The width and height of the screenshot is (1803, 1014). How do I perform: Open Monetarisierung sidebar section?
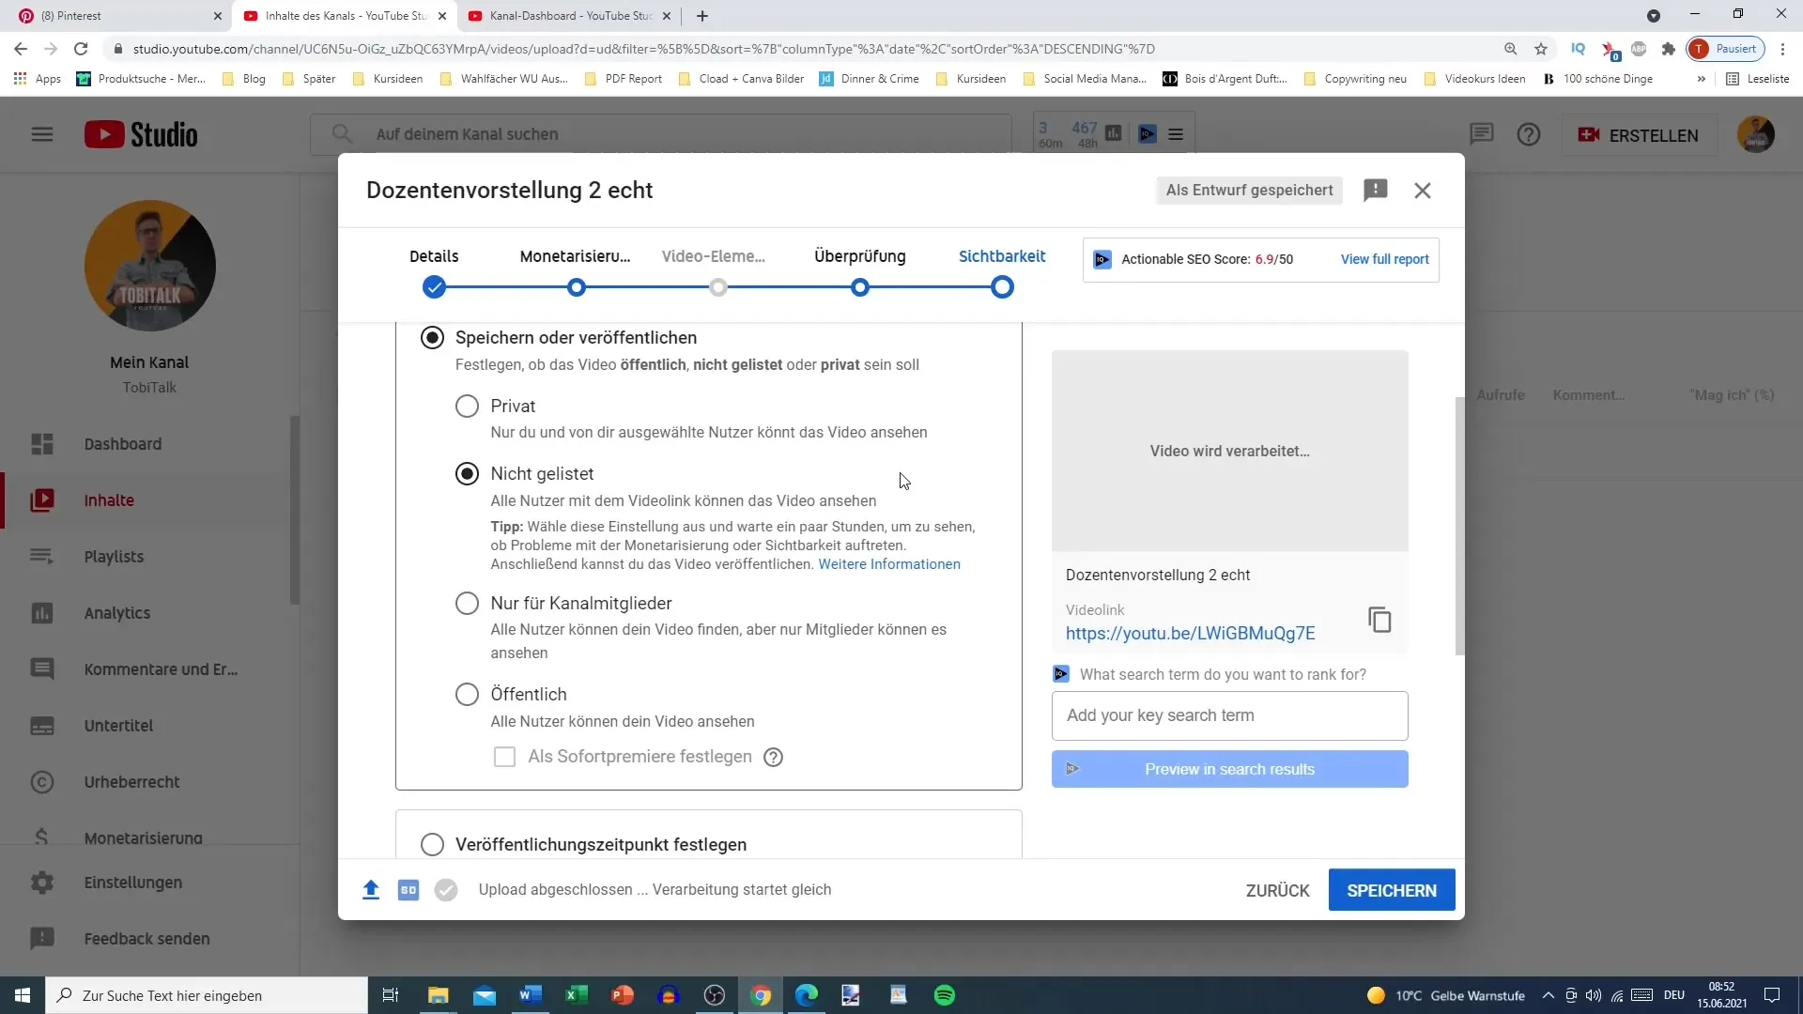(x=143, y=838)
